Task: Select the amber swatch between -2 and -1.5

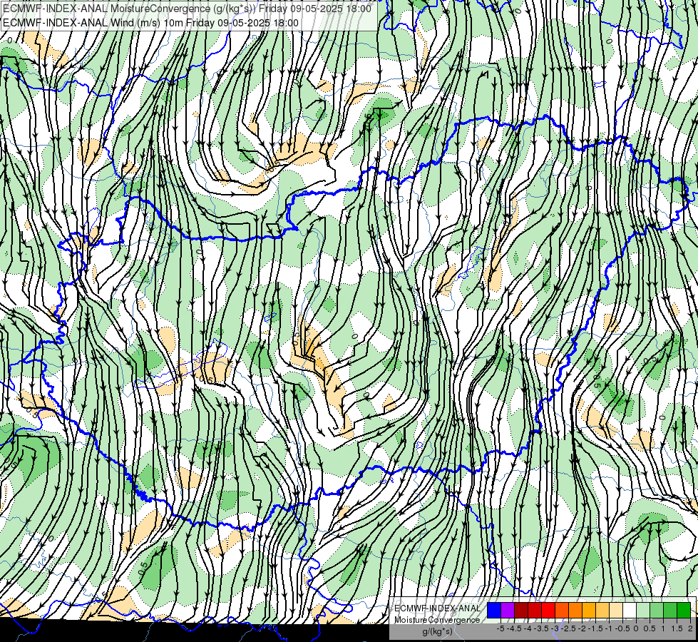Action: point(589,610)
